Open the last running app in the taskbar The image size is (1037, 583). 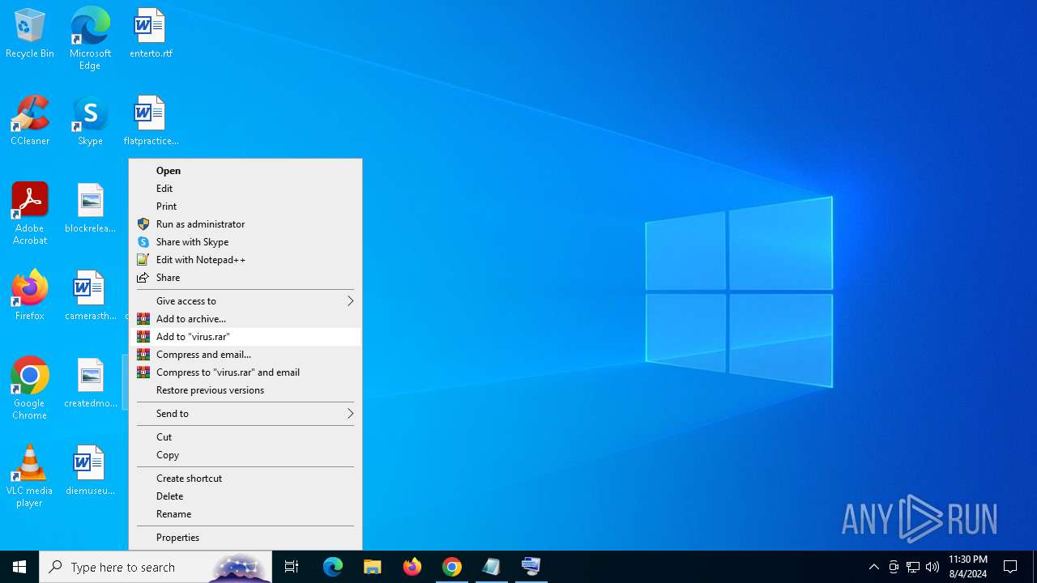pyautogui.click(x=531, y=567)
